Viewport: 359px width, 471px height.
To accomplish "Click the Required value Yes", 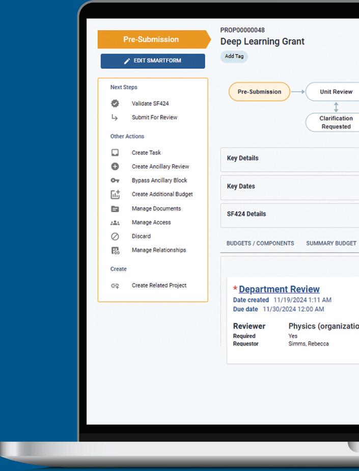I will (x=293, y=336).
